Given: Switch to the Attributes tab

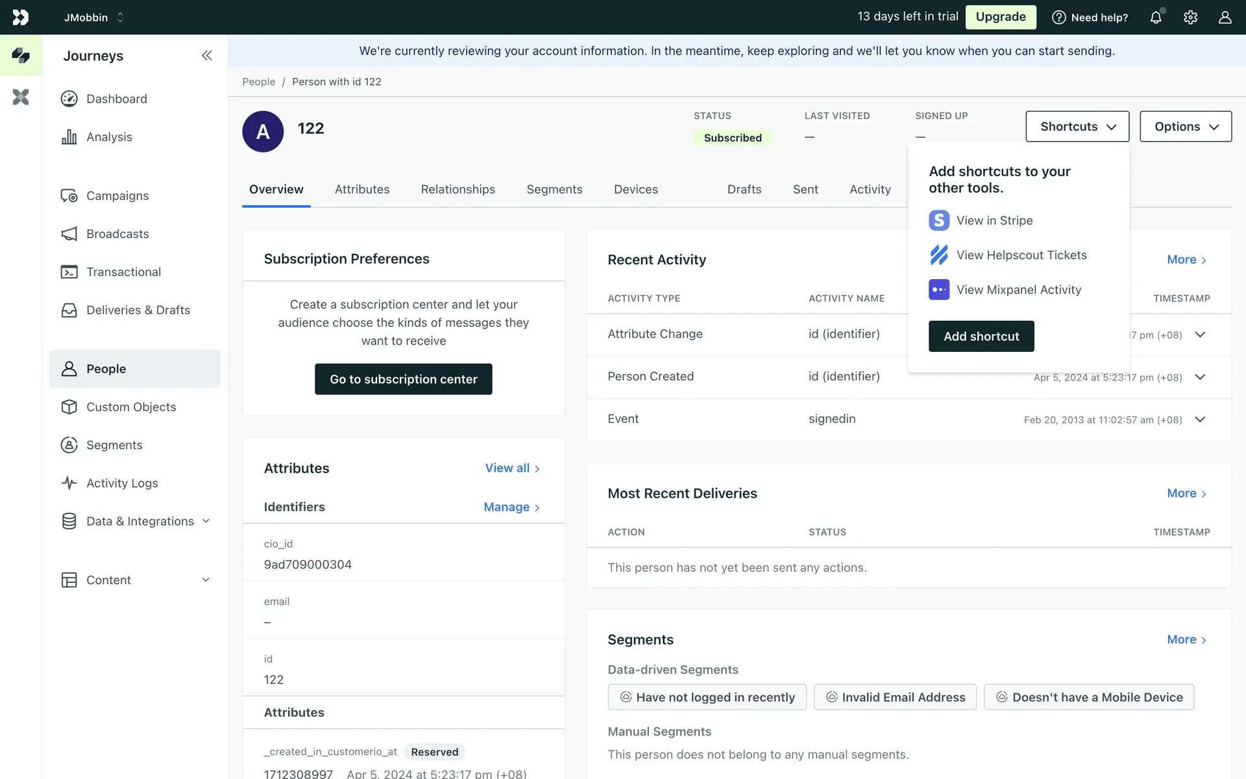Looking at the screenshot, I should [362, 190].
